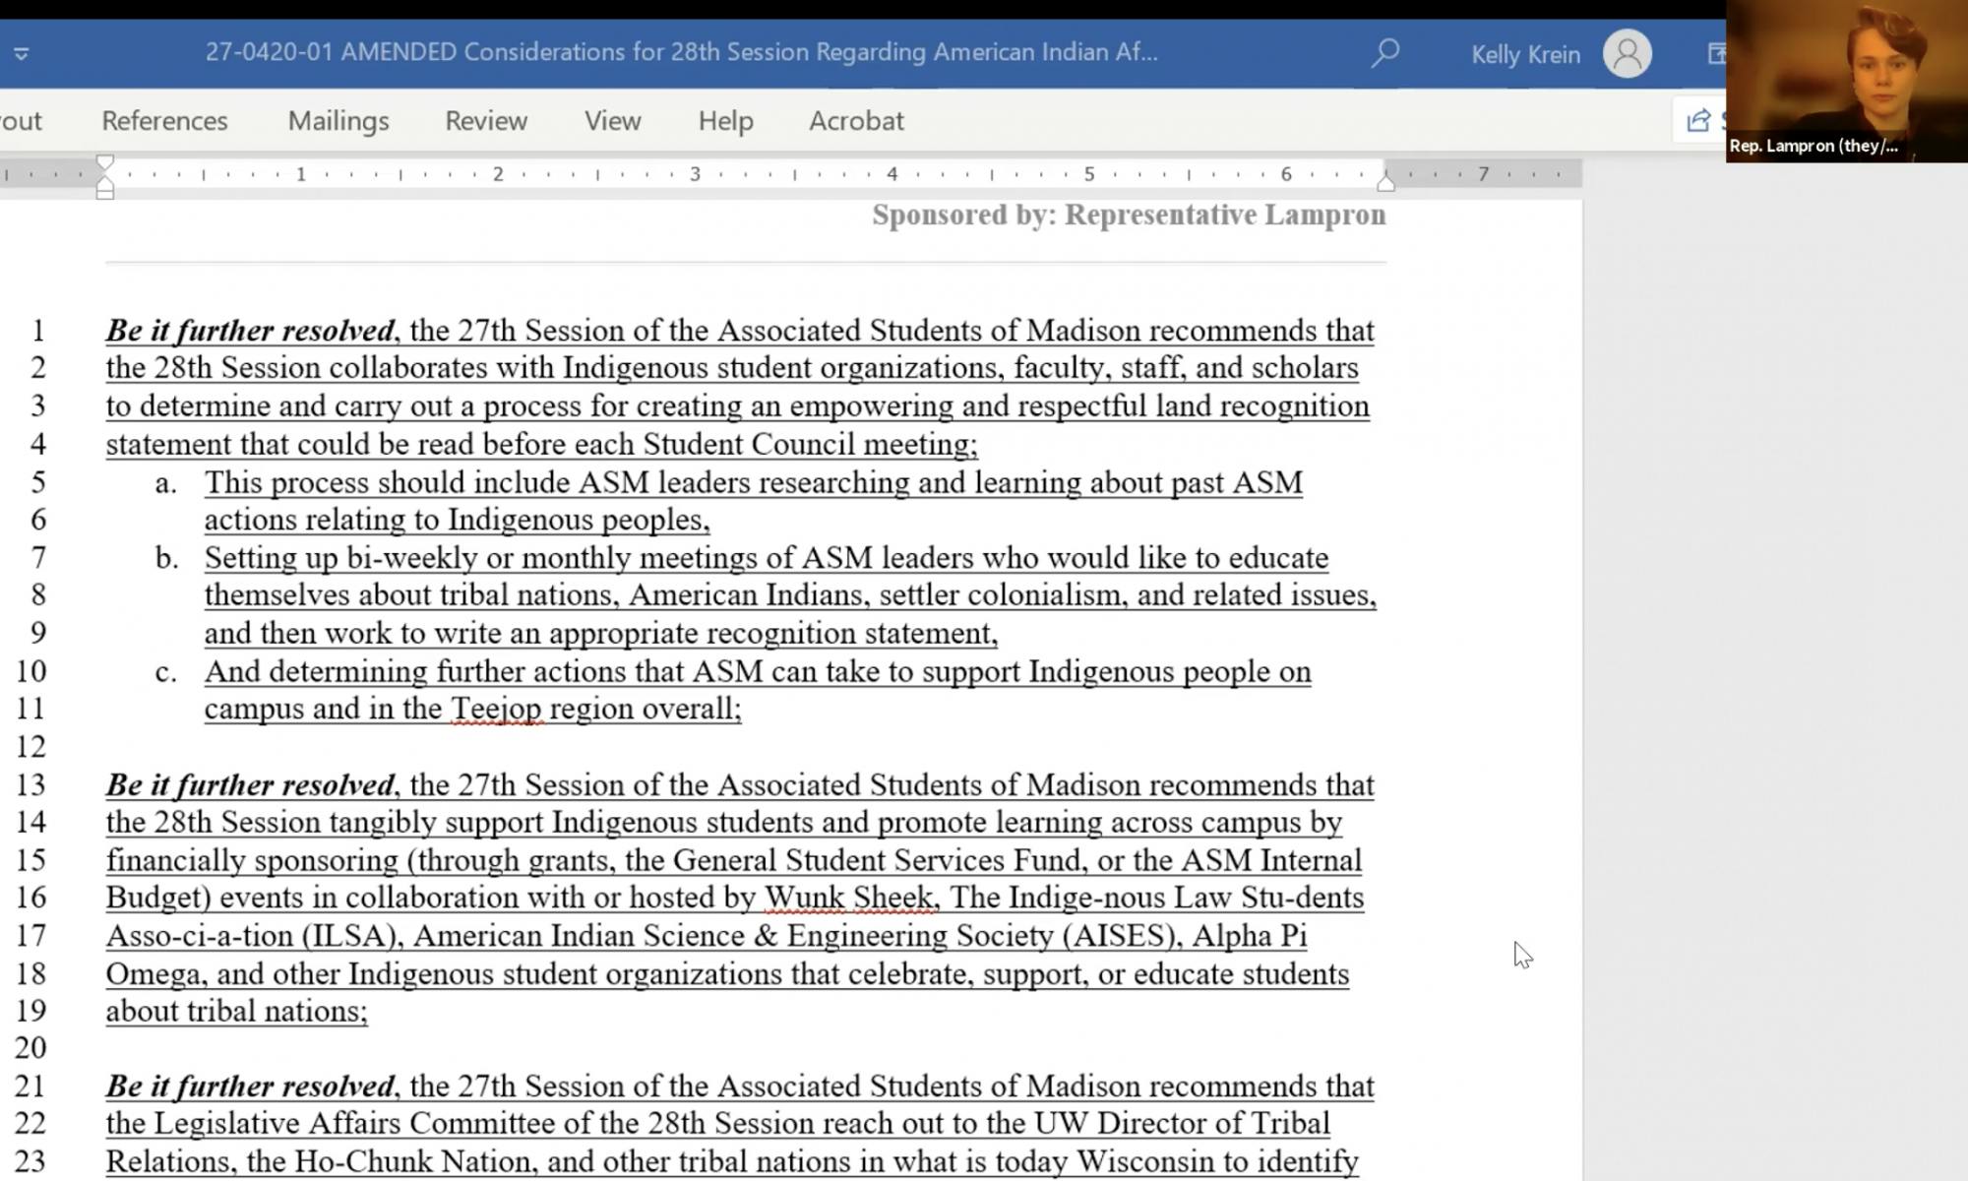This screenshot has height=1181, width=1968.
Task: Switch to the Mailings tab
Action: [x=338, y=120]
